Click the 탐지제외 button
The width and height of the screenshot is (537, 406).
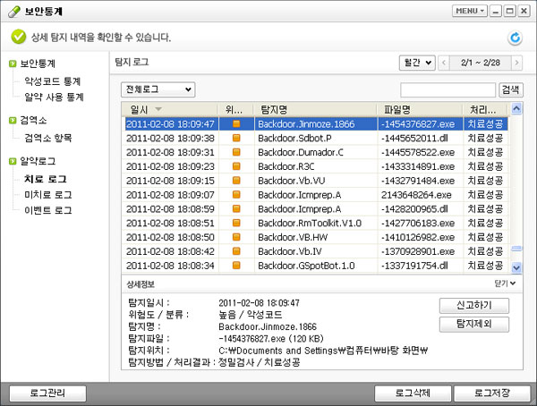[474, 323]
